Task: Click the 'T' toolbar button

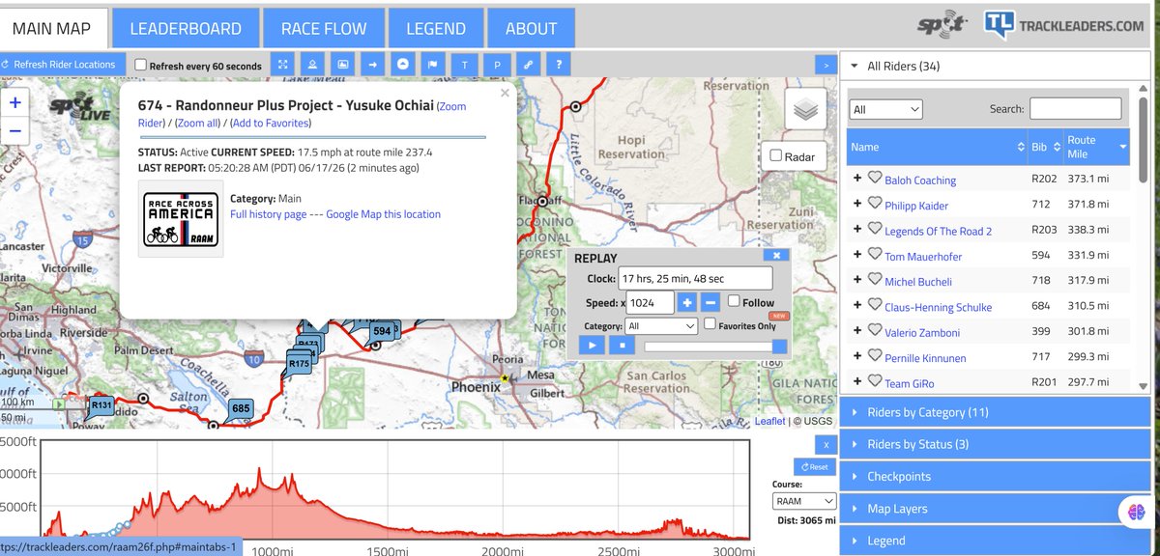Action: pyautogui.click(x=464, y=65)
